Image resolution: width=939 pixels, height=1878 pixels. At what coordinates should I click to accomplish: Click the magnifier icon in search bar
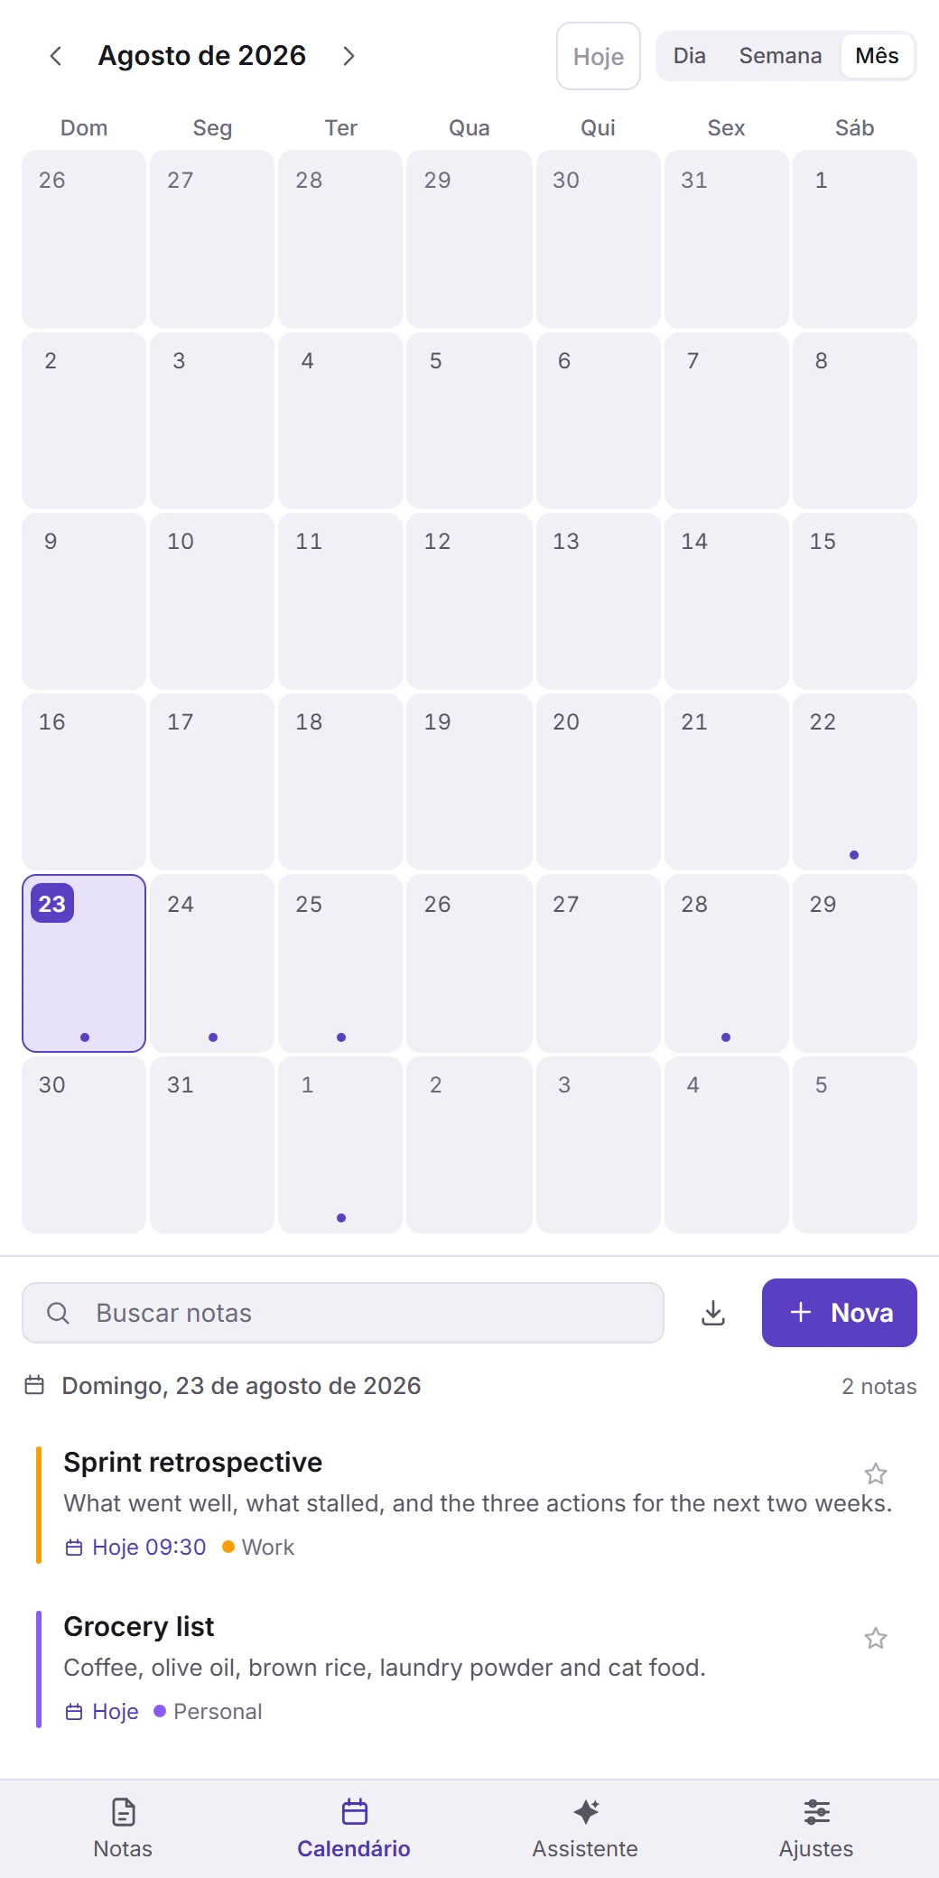click(58, 1313)
